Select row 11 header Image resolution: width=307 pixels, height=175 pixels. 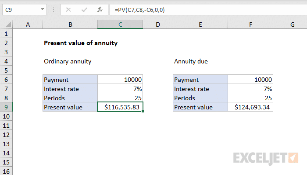pyautogui.click(x=6, y=126)
